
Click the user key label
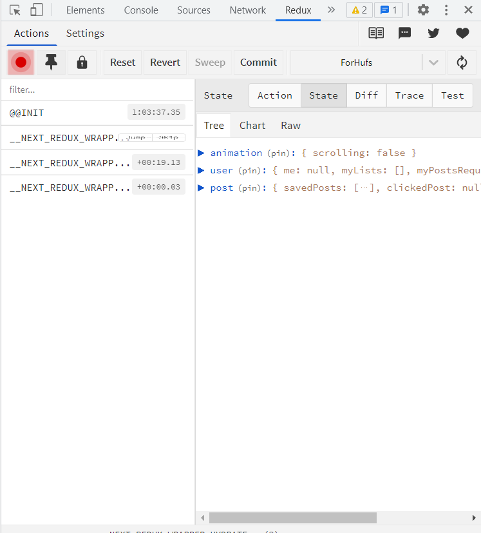(222, 170)
